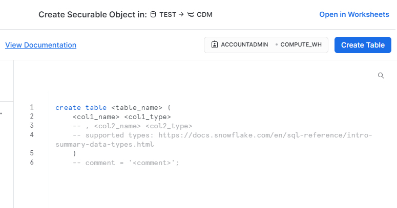Click line number 1 in gutter
The height and width of the screenshot is (208, 397).
[32, 107]
